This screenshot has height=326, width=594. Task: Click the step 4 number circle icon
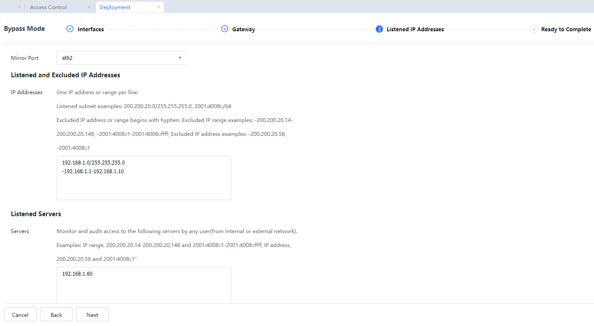534,29
